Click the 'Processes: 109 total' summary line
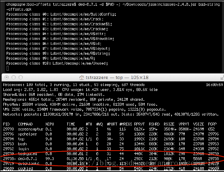Image resolution: width=224 pixels, height=172 pixels. click(x=74, y=85)
